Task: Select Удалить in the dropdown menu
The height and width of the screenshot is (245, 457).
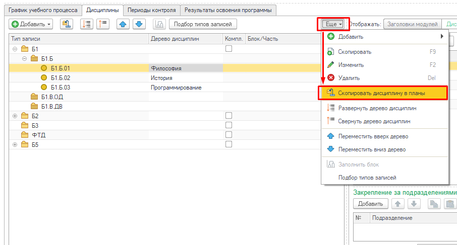Action: coord(349,78)
